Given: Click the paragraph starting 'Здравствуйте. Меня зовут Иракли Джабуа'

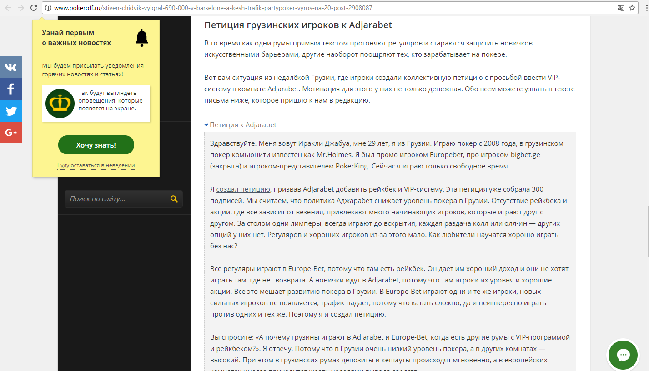Looking at the screenshot, I should click(x=387, y=155).
